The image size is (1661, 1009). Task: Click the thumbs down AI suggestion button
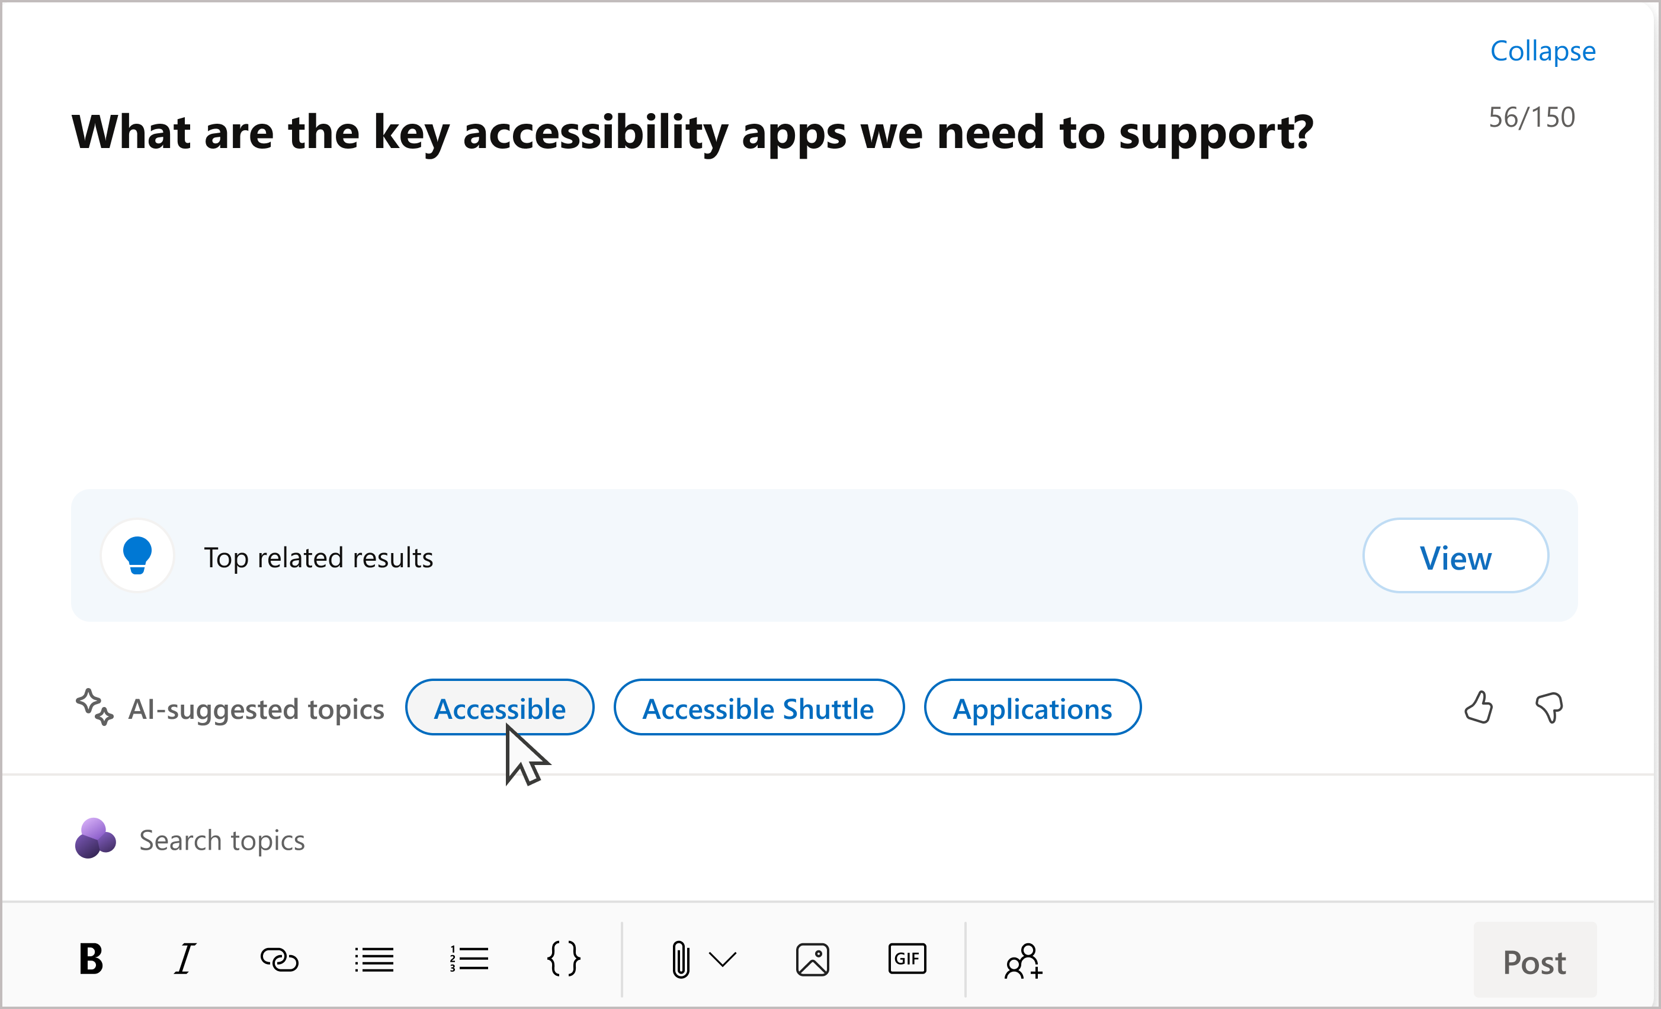(1551, 708)
